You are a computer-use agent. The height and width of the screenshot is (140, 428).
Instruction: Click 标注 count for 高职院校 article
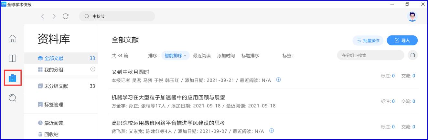tap(388, 127)
